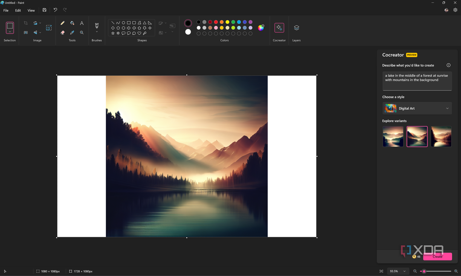Expand the Rotate options arrow
Screen dimensions: 461x276
click(40, 23)
